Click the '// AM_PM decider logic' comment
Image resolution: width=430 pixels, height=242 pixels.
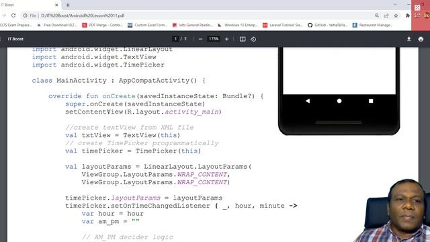(128, 237)
